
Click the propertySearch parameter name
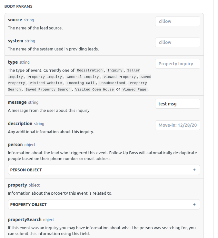coord(25,220)
